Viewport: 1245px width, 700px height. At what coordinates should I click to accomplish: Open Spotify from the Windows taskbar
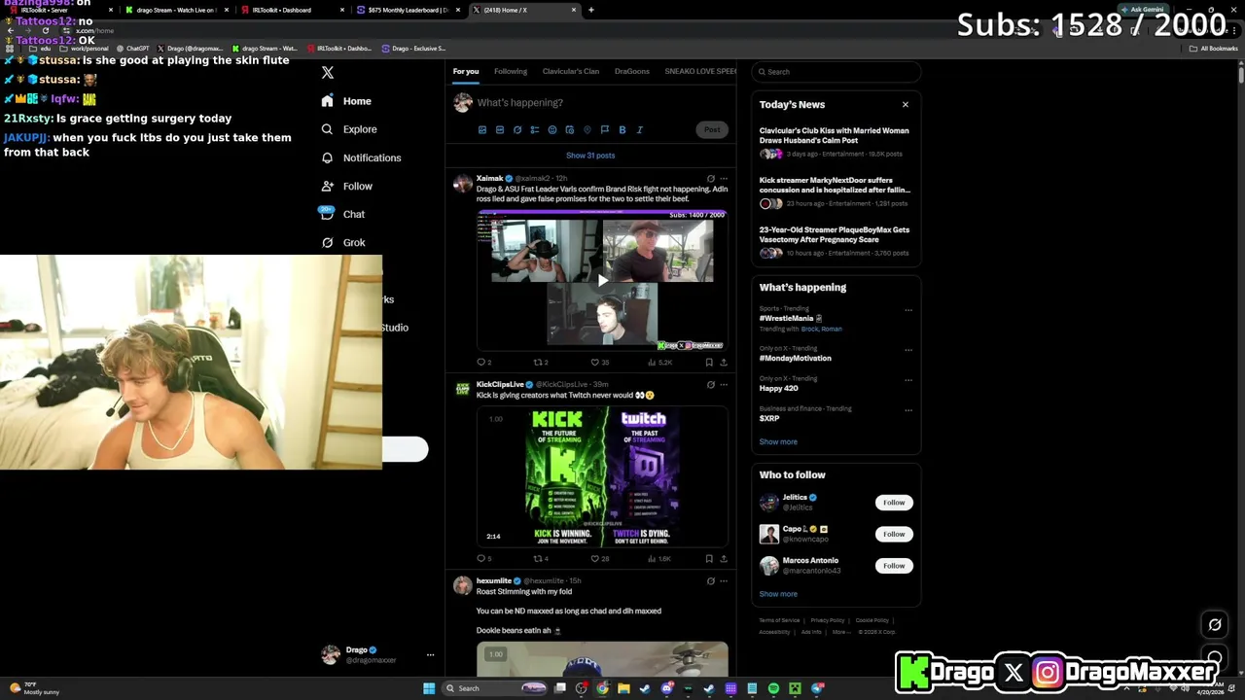point(773,688)
